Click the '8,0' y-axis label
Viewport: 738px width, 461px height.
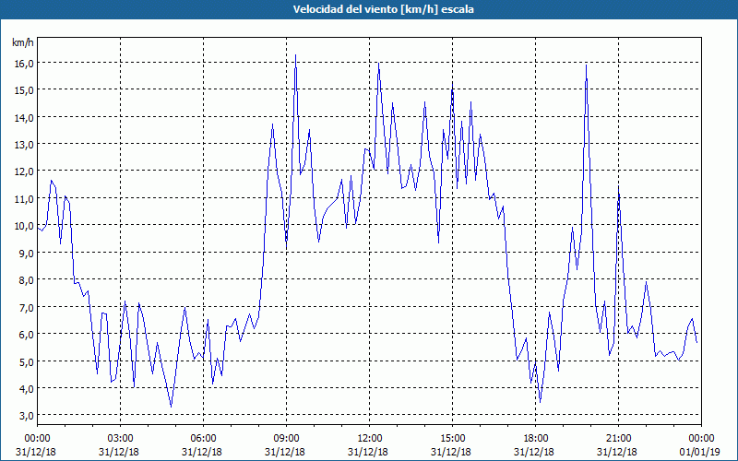pyautogui.click(x=26, y=280)
